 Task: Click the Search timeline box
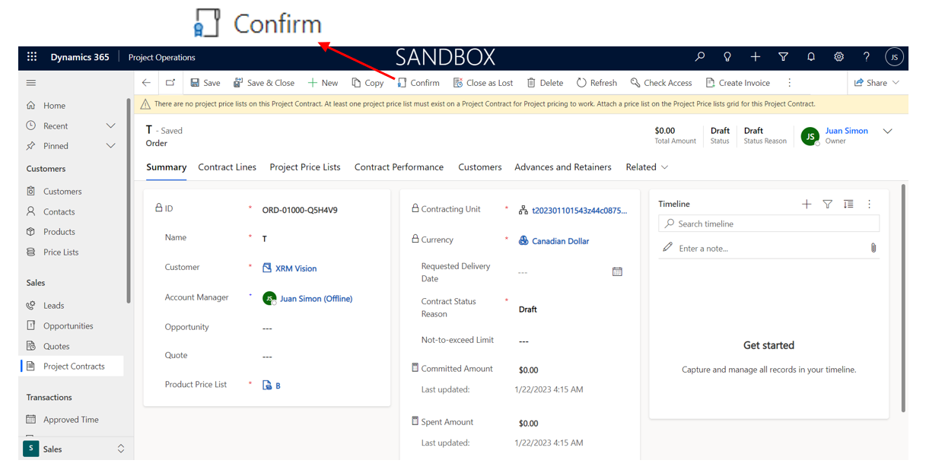pyautogui.click(x=768, y=224)
